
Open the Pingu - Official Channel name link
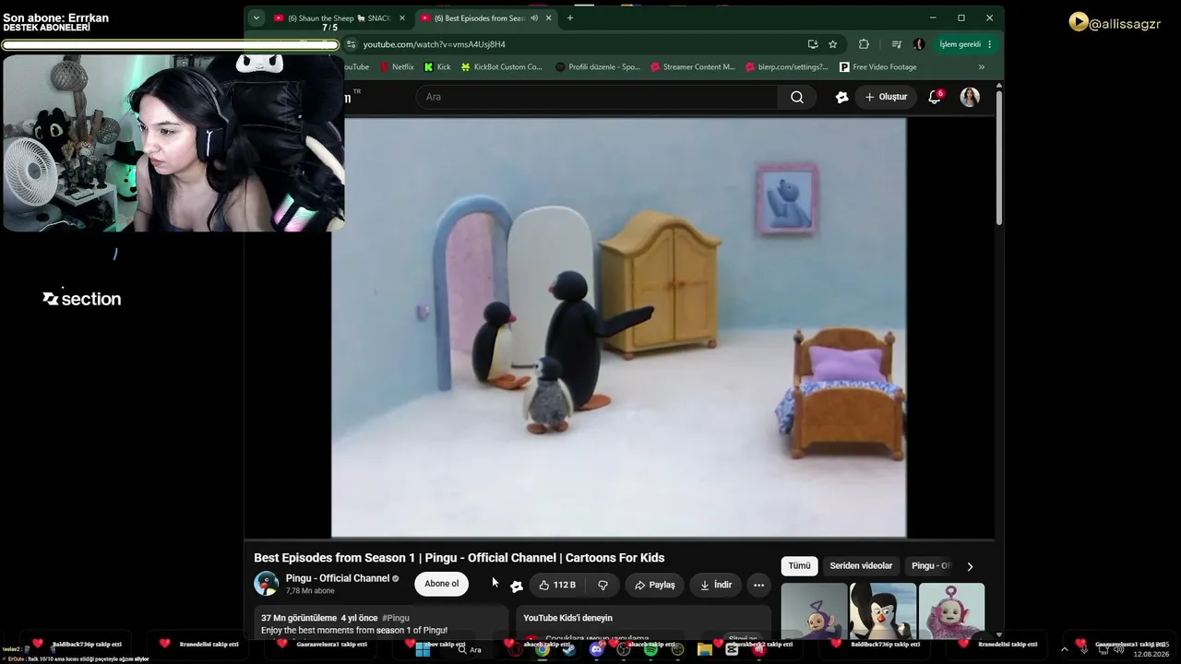tap(338, 578)
